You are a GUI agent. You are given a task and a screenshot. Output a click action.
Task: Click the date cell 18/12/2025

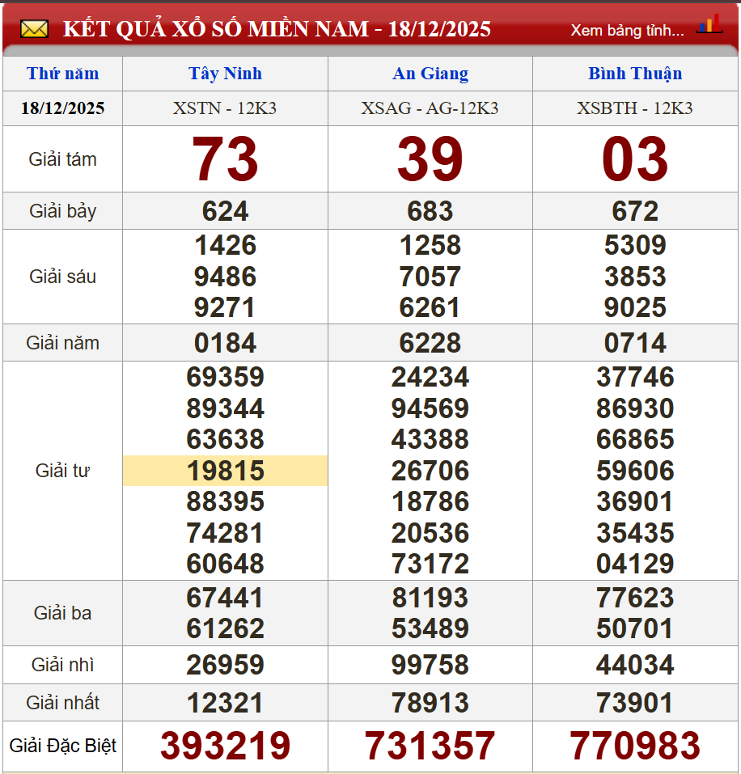click(x=62, y=108)
